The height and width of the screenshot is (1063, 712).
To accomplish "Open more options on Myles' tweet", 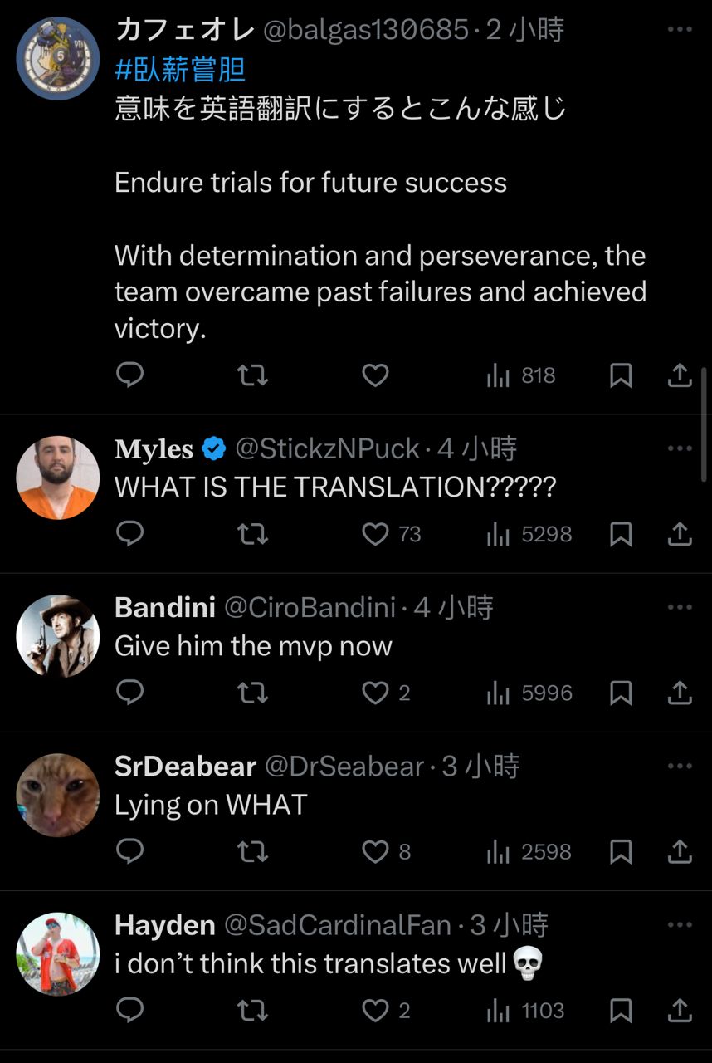I will click(680, 448).
